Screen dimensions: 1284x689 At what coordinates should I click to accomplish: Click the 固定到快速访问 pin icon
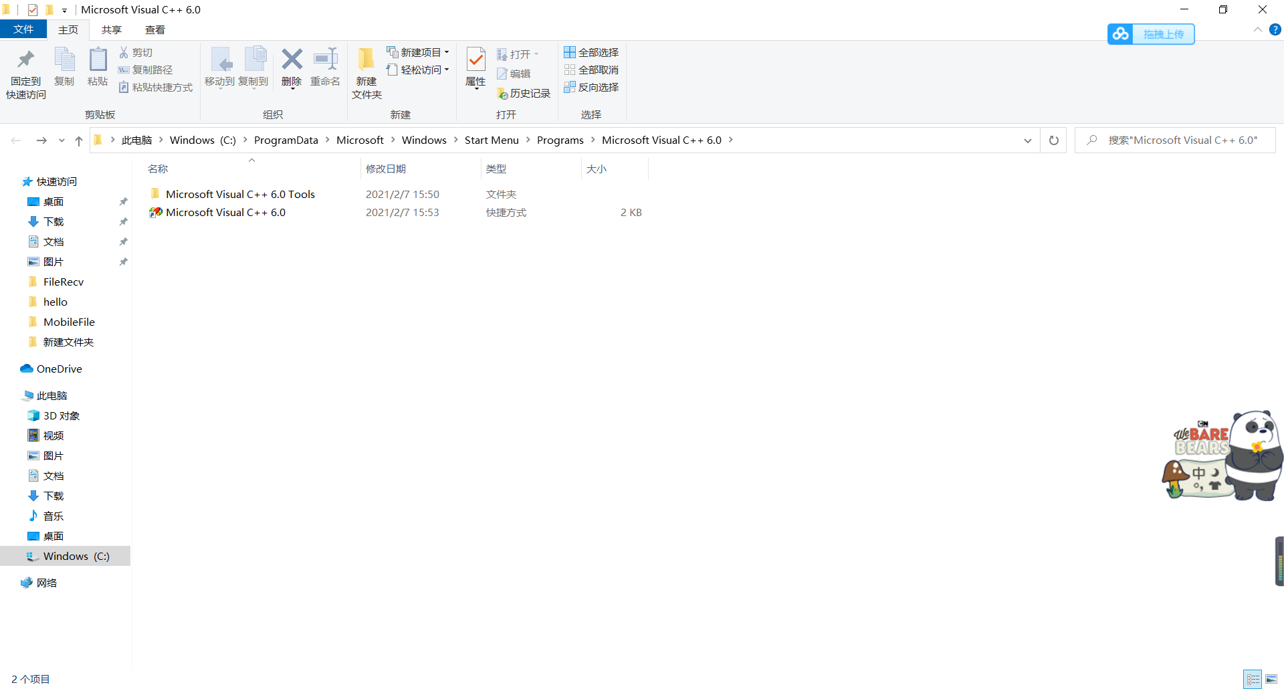[x=25, y=60]
